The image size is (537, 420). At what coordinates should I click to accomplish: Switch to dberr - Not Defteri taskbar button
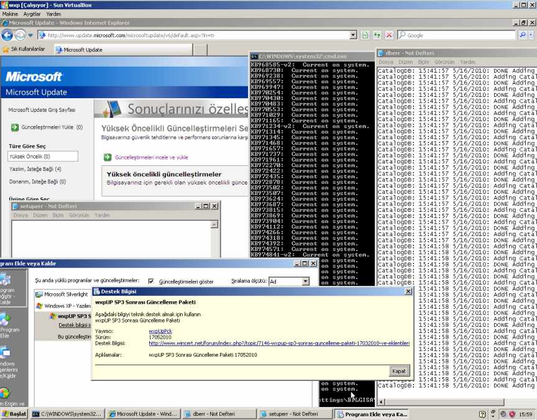(219, 414)
